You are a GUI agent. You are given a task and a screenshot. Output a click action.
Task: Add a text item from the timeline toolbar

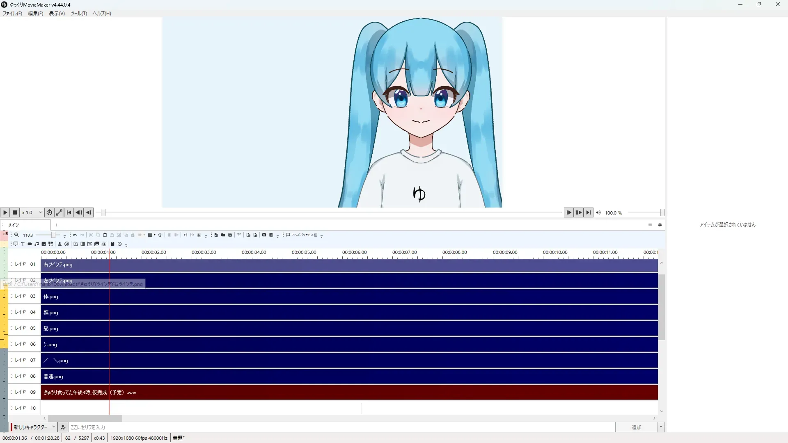tap(23, 244)
